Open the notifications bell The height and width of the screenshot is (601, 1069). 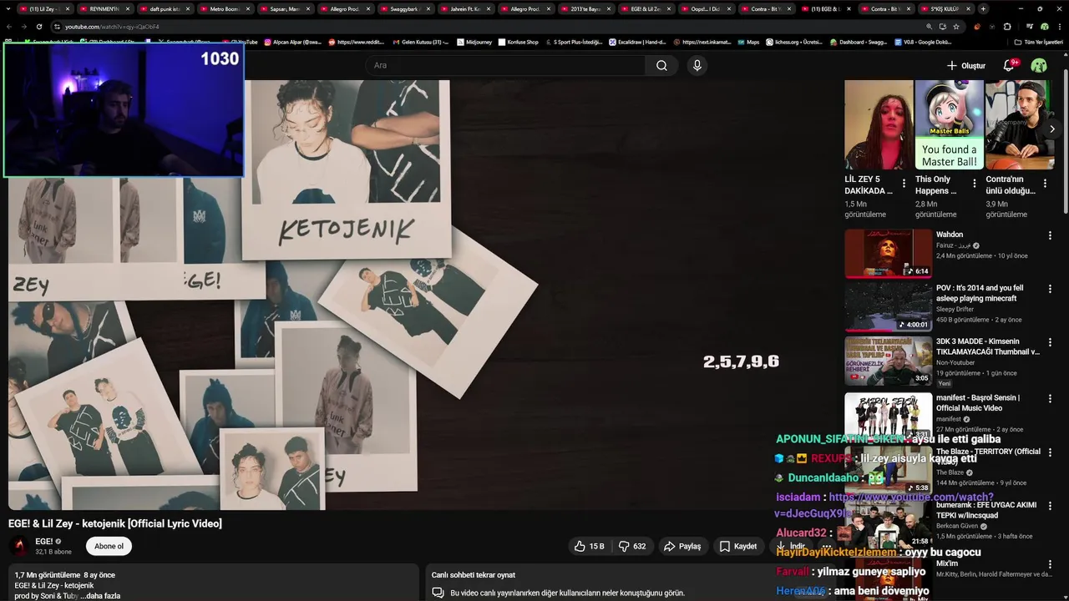click(x=1009, y=65)
